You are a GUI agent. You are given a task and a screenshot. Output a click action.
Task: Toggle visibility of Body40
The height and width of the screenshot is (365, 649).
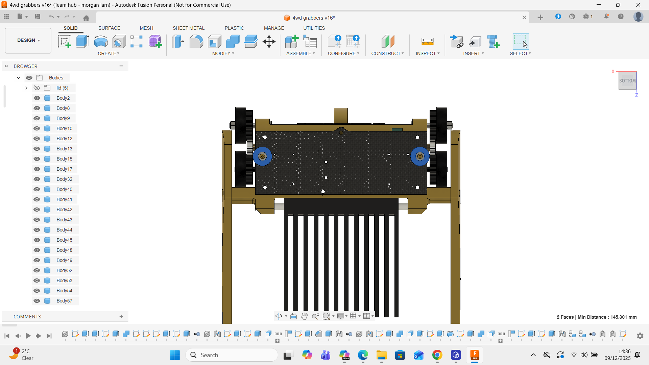click(37, 189)
